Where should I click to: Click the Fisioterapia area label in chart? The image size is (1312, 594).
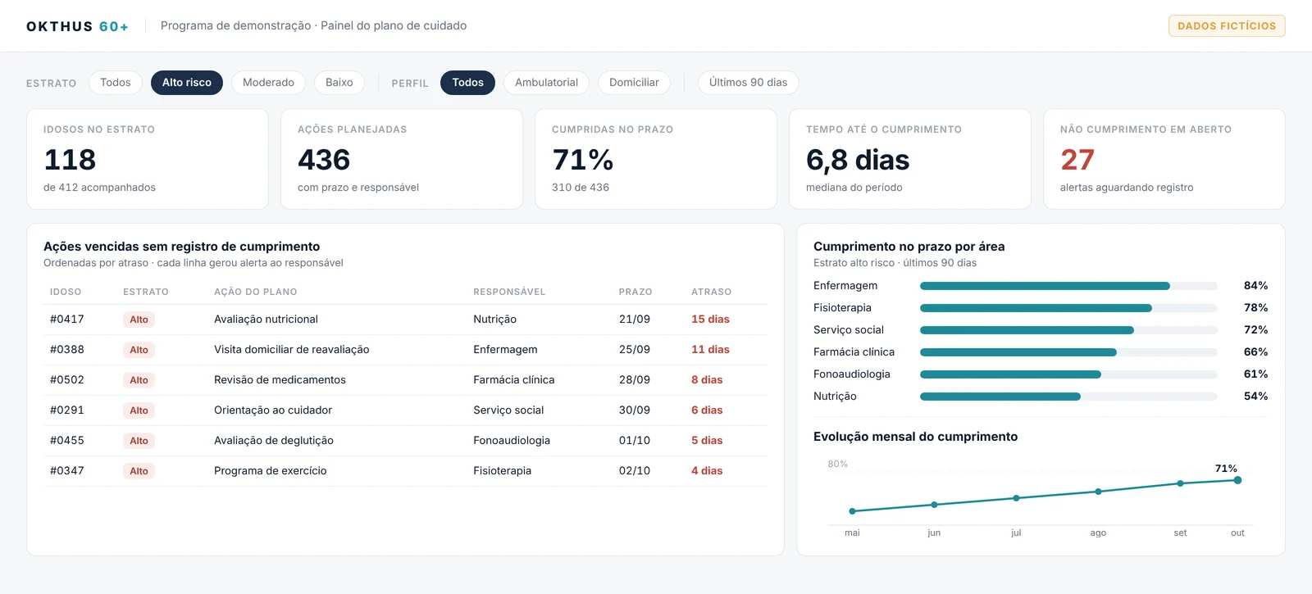click(842, 308)
